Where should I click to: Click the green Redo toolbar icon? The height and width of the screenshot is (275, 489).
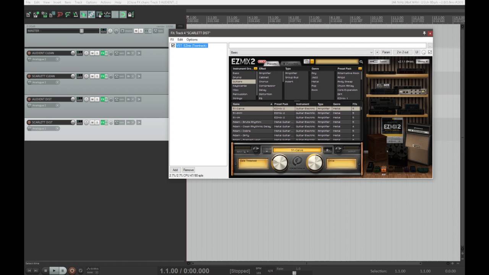68,15
